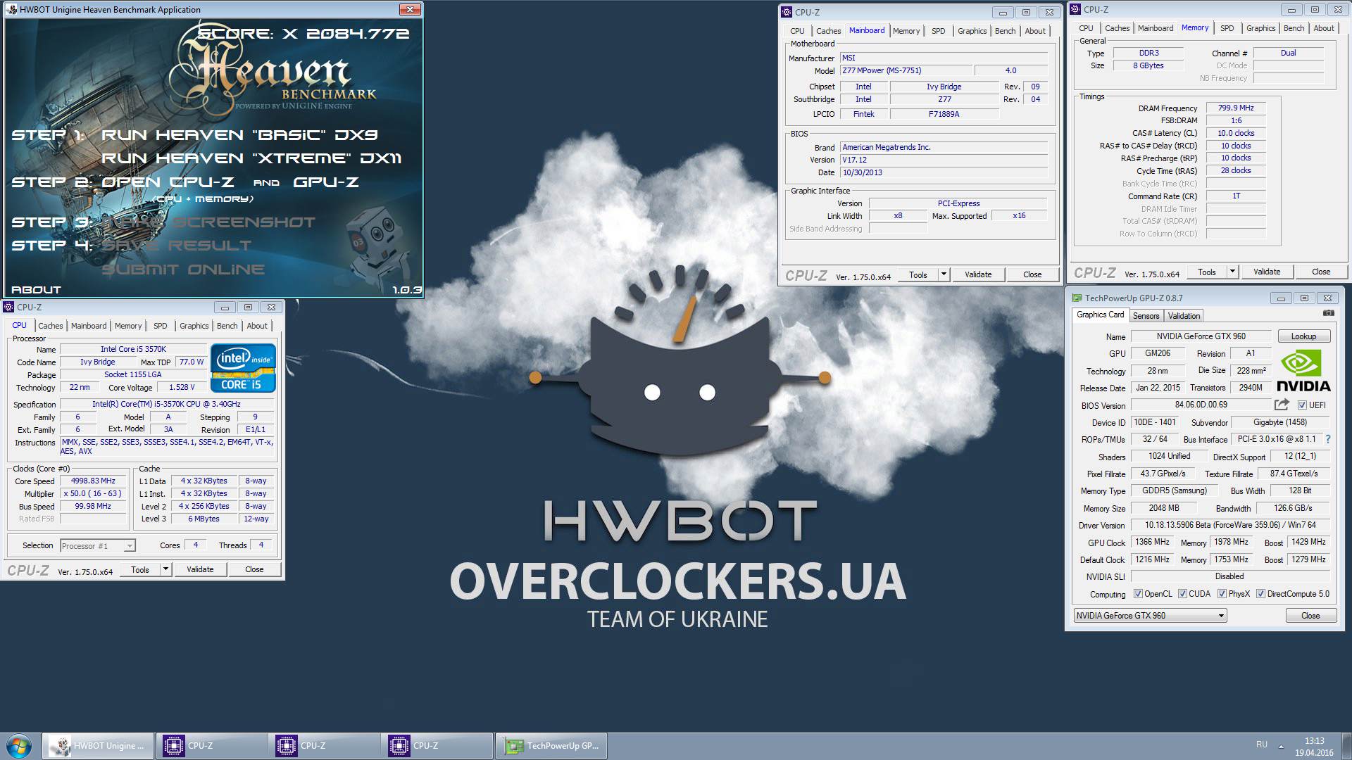Viewport: 1352px width, 760px height.
Task: Click Close in CPU-Z CPU window
Action: click(254, 569)
